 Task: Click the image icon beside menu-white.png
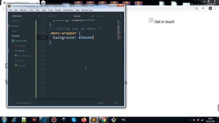click(x=16, y=55)
